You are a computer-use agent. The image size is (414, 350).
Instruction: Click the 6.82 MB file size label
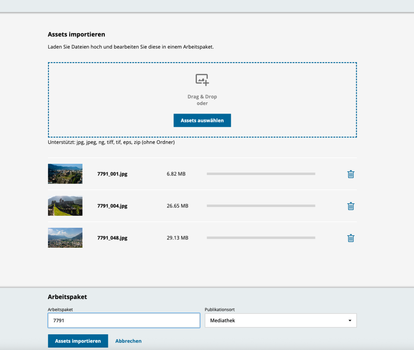pos(176,174)
